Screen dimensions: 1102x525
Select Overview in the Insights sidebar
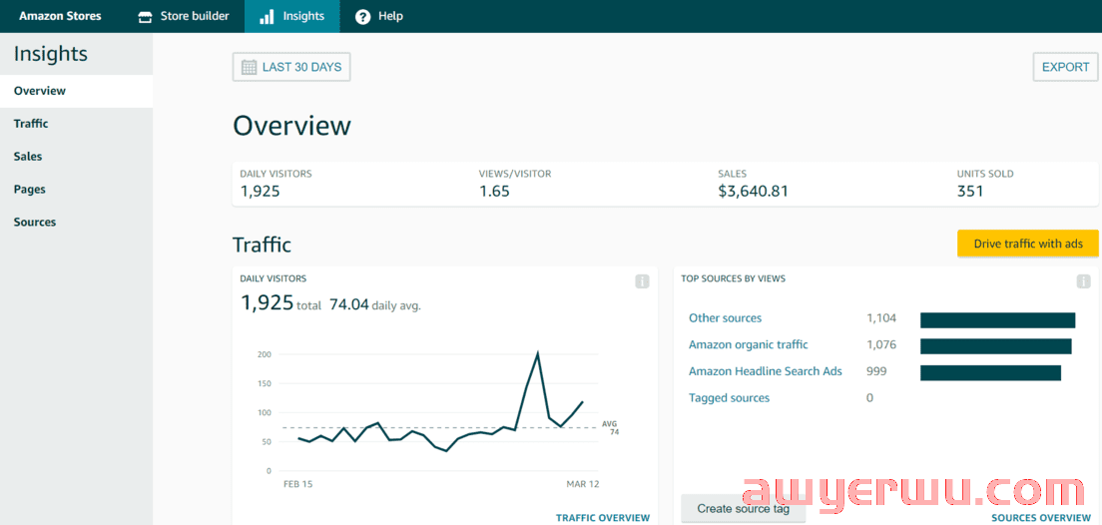40,91
